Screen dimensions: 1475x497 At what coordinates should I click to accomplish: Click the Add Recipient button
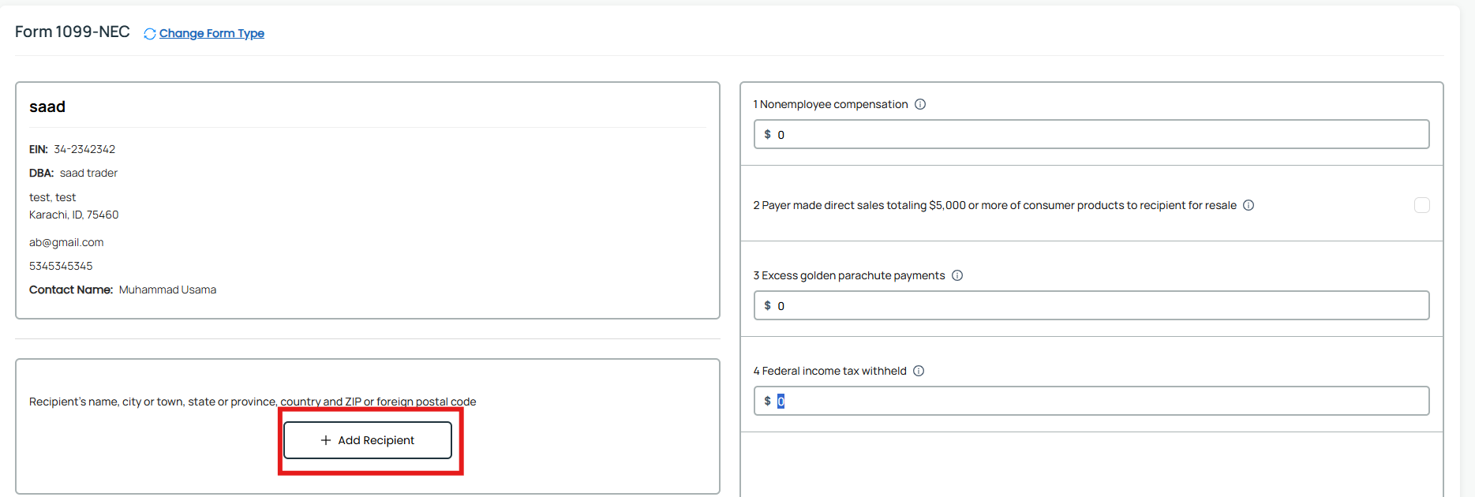tap(368, 440)
